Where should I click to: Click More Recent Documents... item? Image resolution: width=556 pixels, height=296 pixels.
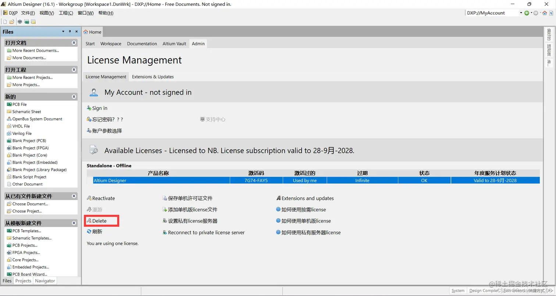click(33, 50)
